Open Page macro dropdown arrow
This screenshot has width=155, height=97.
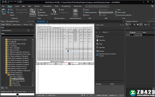(x=49, y=15)
